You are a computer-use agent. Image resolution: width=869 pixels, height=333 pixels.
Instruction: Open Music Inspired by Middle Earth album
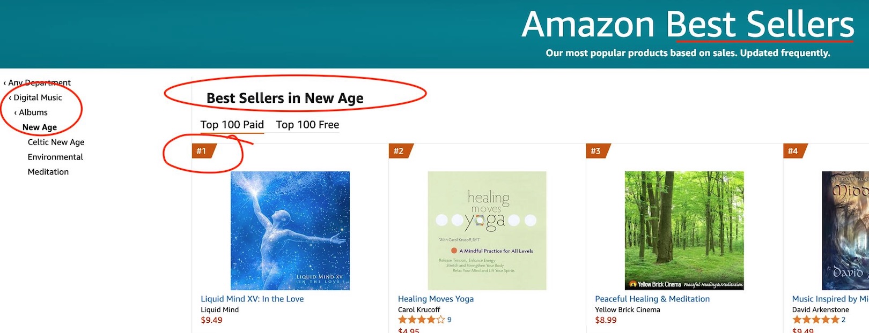click(828, 298)
